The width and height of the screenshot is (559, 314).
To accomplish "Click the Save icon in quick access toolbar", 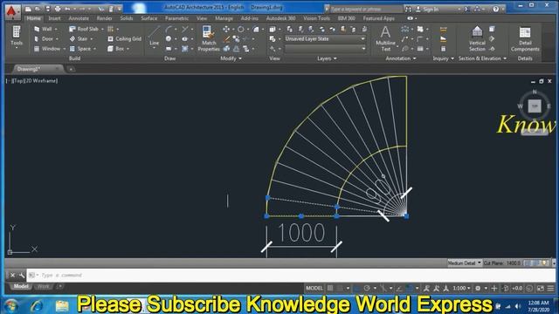I will [x=47, y=9].
